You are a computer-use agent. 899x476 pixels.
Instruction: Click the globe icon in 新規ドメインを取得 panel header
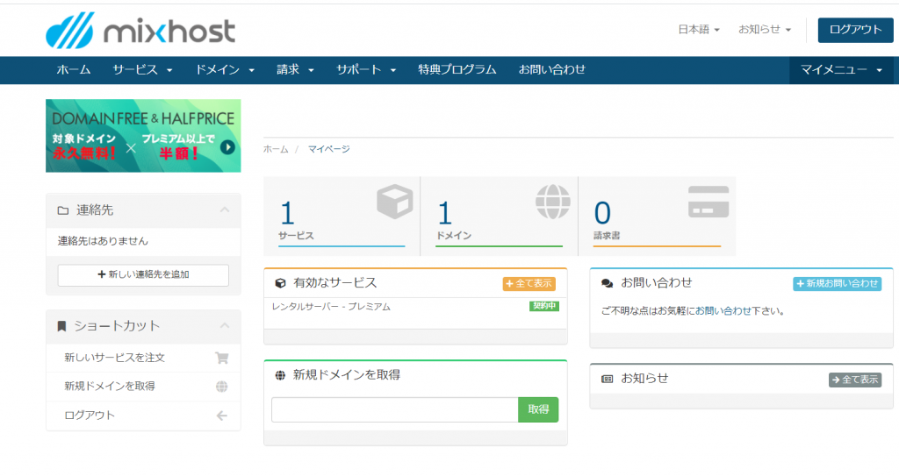pos(280,375)
